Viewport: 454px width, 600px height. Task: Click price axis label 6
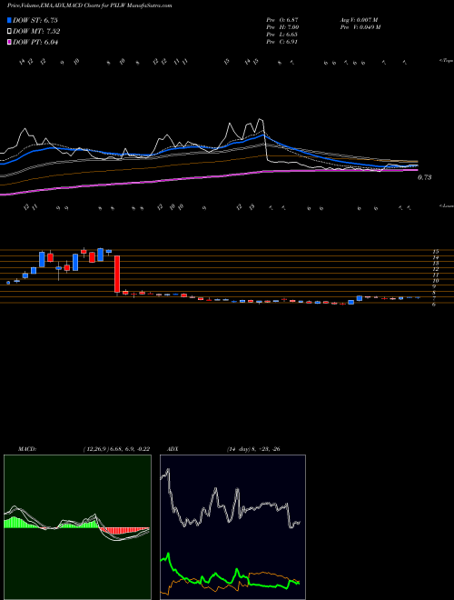click(434, 305)
